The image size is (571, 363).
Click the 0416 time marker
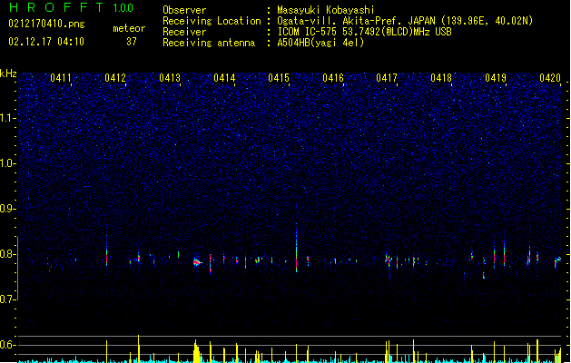click(x=333, y=78)
